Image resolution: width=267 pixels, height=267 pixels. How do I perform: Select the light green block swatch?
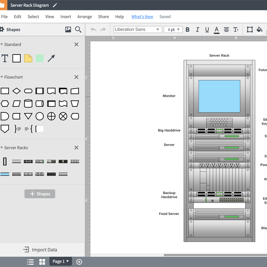click(40, 58)
